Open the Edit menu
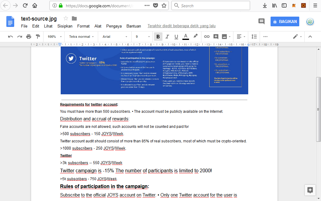Image resolution: width=321 pixels, height=201 pixels. coord(36,26)
